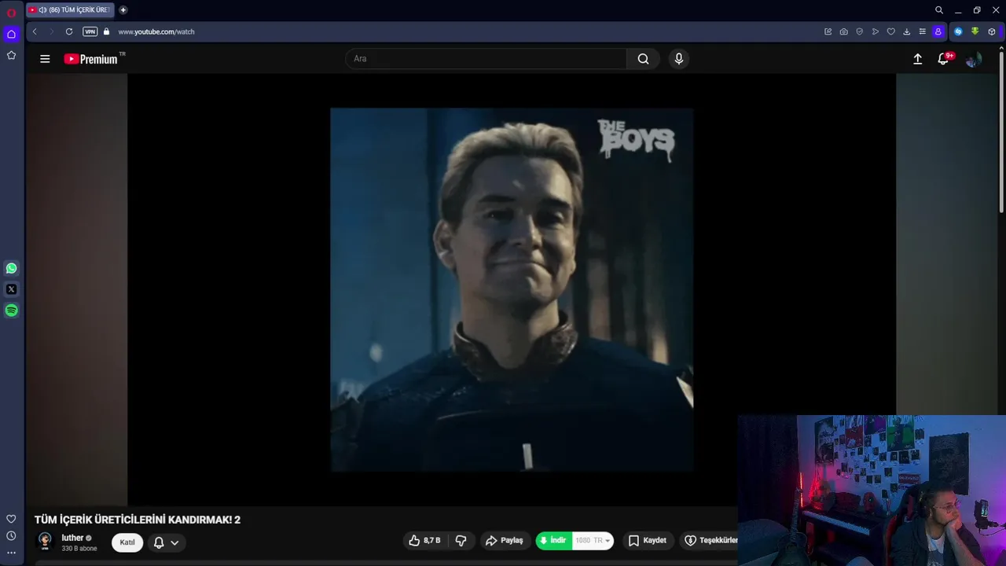
Task: Open the Shazam extension icon
Action: [x=958, y=31]
